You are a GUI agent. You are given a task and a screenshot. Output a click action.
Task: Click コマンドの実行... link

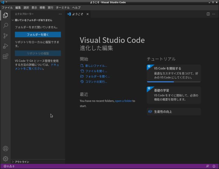[x=96, y=82]
